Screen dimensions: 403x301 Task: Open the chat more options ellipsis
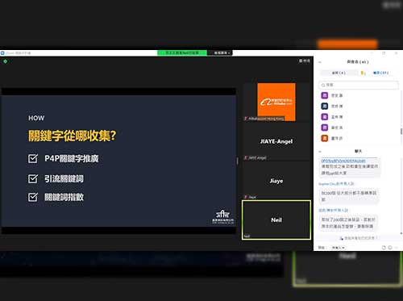click(397, 248)
